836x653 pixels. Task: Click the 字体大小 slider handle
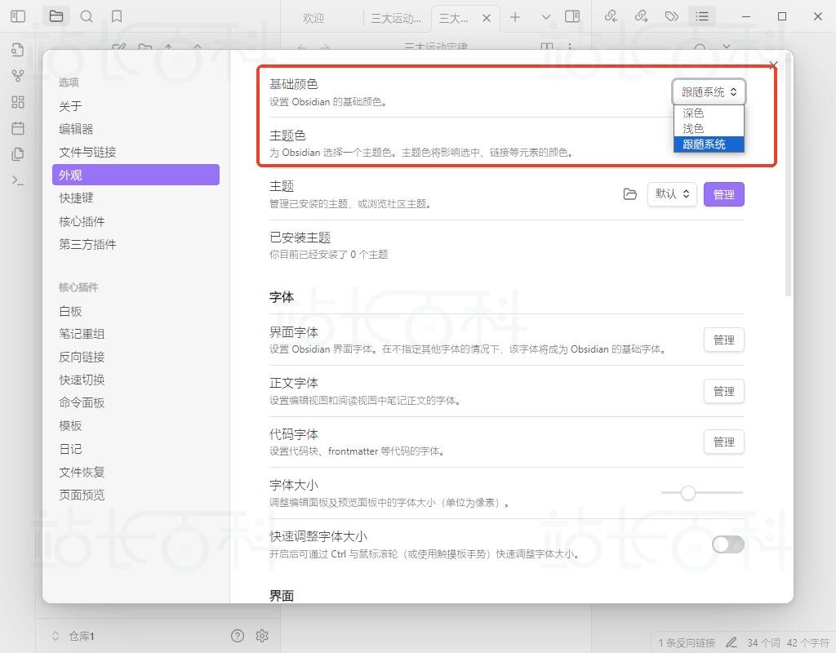click(688, 493)
